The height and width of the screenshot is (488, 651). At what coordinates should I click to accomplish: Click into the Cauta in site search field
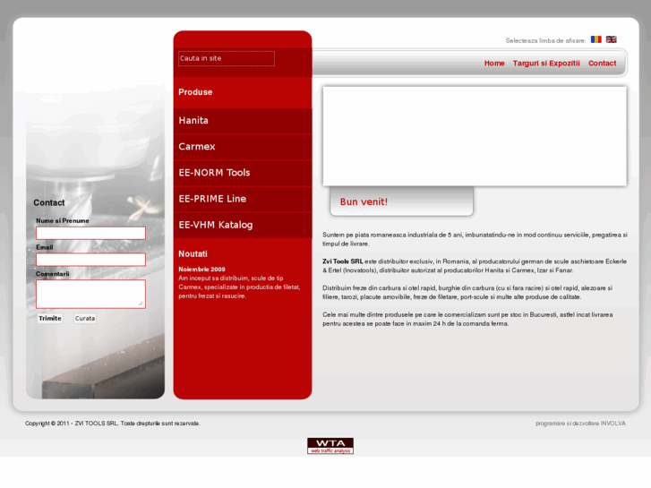click(x=227, y=58)
